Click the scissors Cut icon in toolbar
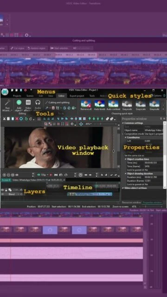Screen dimensions: 167x297 point(4,119)
